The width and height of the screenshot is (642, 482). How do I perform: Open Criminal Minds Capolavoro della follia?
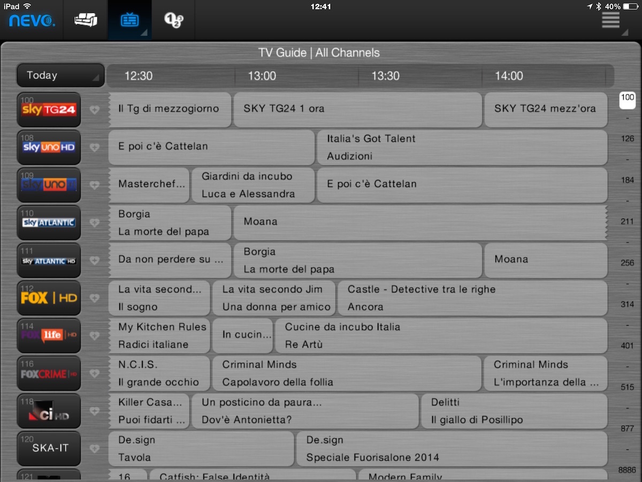coord(347,373)
